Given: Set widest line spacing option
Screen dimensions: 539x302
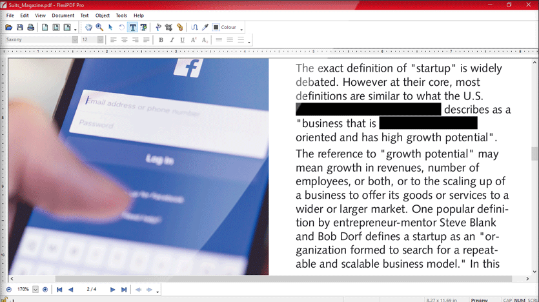Looking at the screenshot, I should 241,40.
